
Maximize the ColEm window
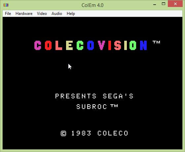(164, 4)
